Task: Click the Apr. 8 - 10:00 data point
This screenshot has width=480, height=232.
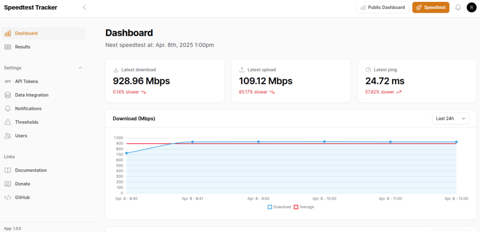Action: coord(324,141)
